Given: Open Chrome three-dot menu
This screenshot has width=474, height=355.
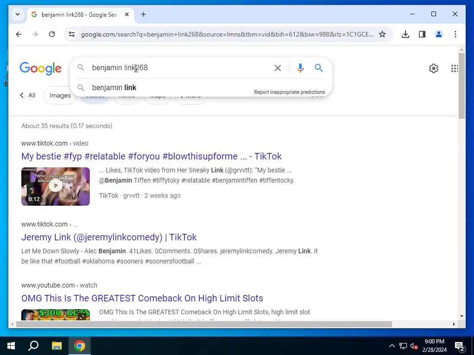Looking at the screenshot, I should click(455, 34).
